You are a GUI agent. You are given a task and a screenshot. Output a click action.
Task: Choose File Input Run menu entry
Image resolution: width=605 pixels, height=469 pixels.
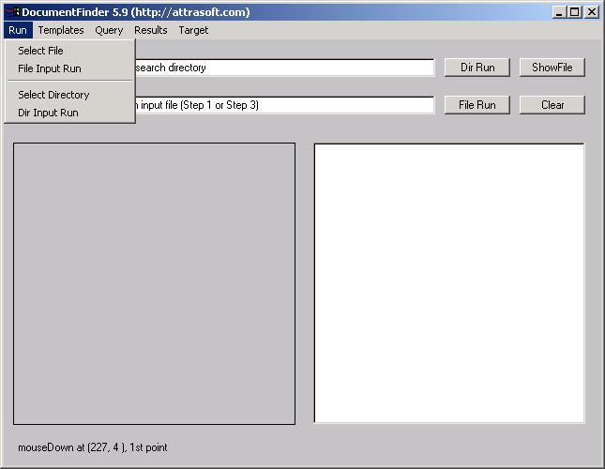pos(49,68)
